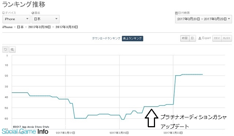The height and width of the screenshot is (136, 234).
Task: Switch chart granularity to 時間
Action: (x=185, y=38)
